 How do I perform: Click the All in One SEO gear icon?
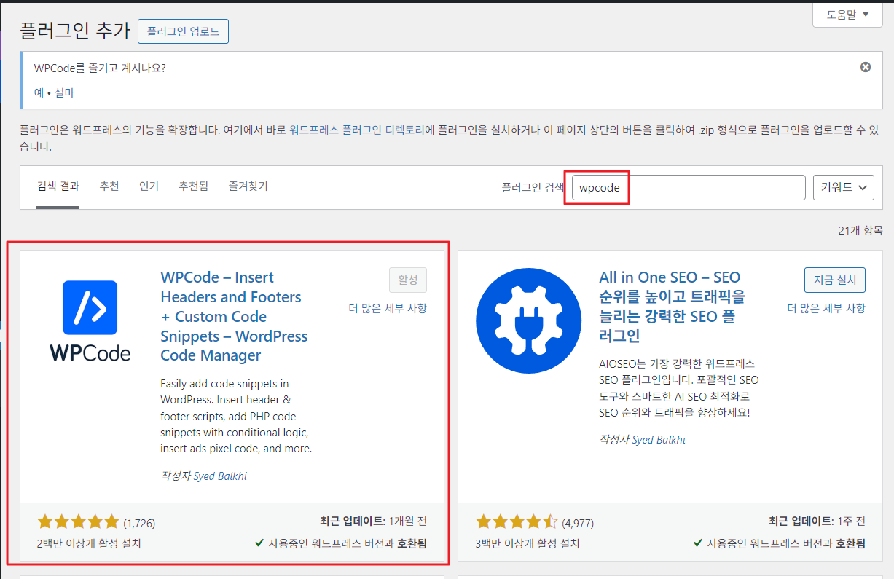[528, 320]
